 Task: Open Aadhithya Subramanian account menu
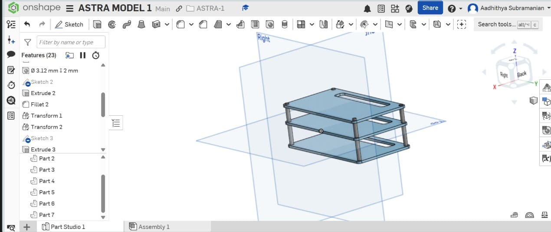[x=510, y=8]
